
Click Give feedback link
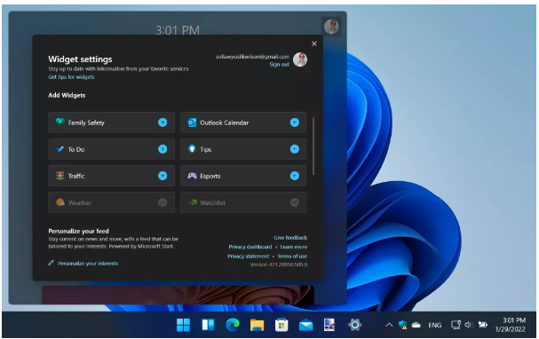click(290, 238)
